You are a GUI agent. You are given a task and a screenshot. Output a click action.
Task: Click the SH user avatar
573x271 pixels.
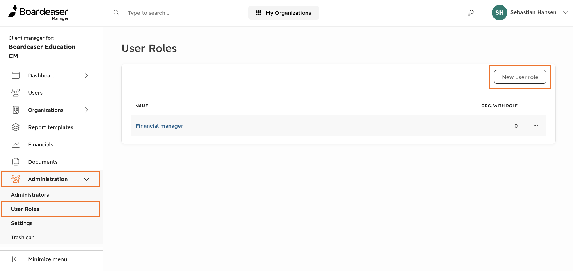coord(499,13)
